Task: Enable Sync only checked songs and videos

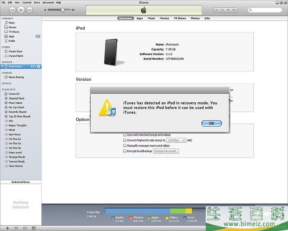Action: coord(125,134)
